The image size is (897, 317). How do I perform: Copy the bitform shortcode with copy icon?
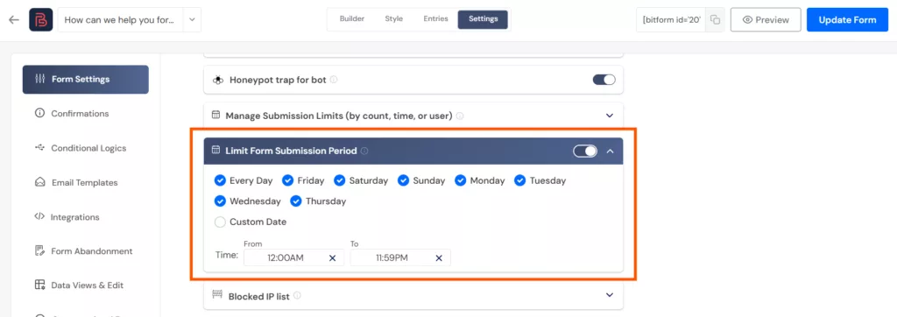[x=715, y=19]
